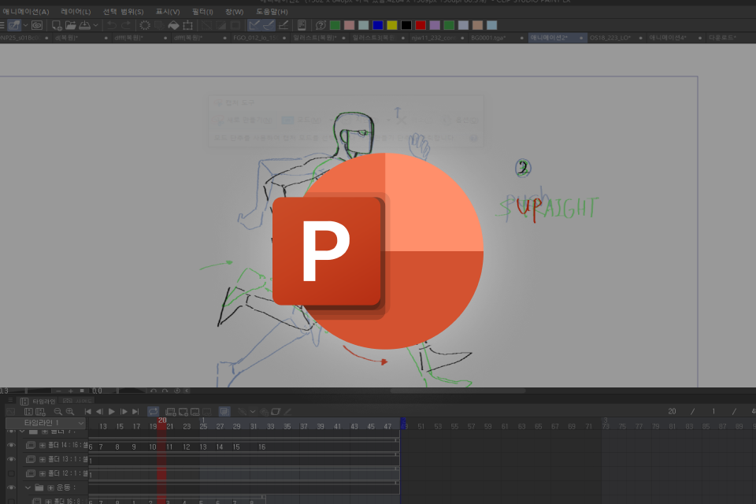The width and height of the screenshot is (756, 504).
Task: Pick the blue color swatch in toolbar
Action: click(x=377, y=25)
